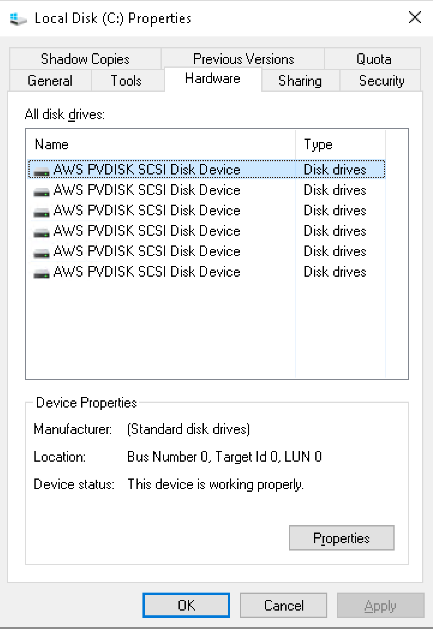Cancel the Properties dialog
The height and width of the screenshot is (629, 433).
[283, 605]
